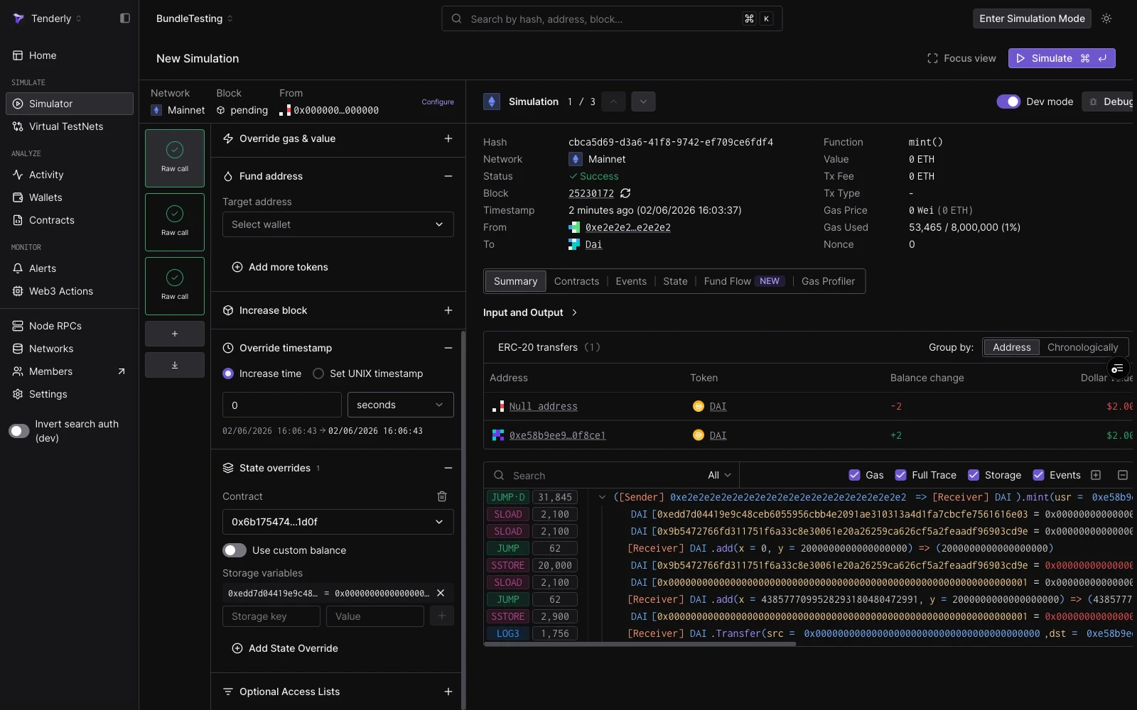1137x710 pixels.
Task: Open contract 0x6b175474...1d0f dropdown
Action: [338, 522]
